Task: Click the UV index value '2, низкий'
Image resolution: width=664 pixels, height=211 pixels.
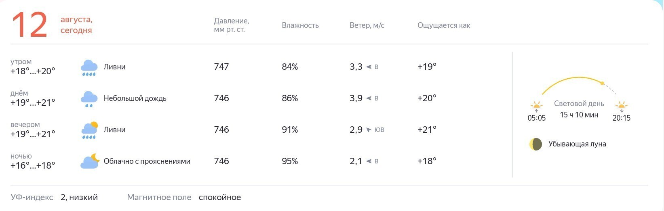Action: [x=79, y=197]
